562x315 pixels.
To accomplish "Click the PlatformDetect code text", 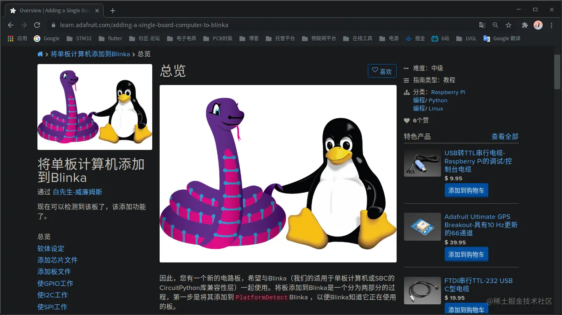I will pyautogui.click(x=262, y=297).
